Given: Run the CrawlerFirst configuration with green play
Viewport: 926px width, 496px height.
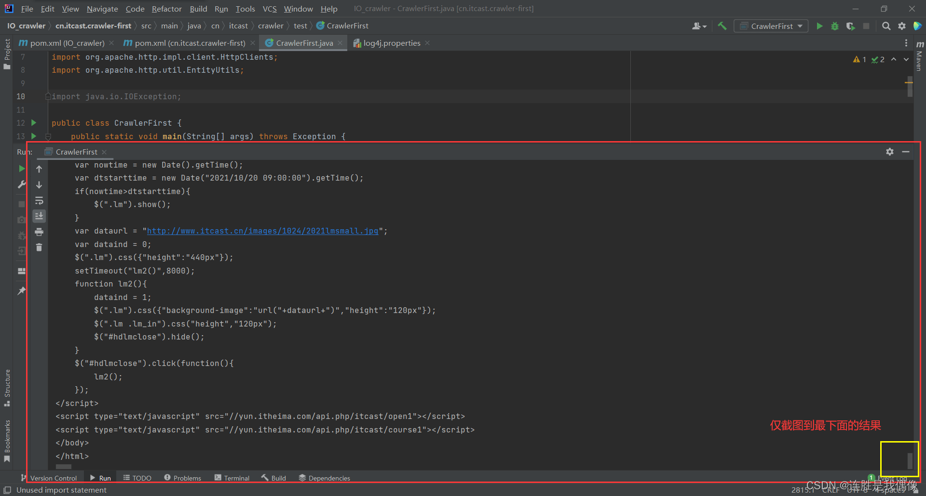Looking at the screenshot, I should pyautogui.click(x=819, y=26).
